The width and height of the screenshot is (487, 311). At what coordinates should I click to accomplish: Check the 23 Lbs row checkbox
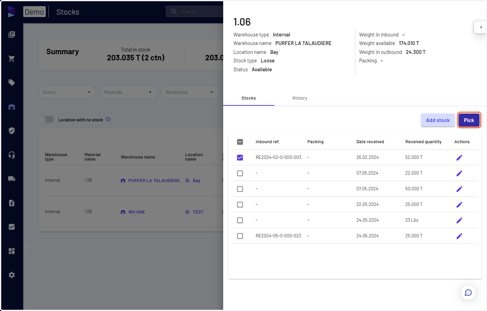(240, 220)
